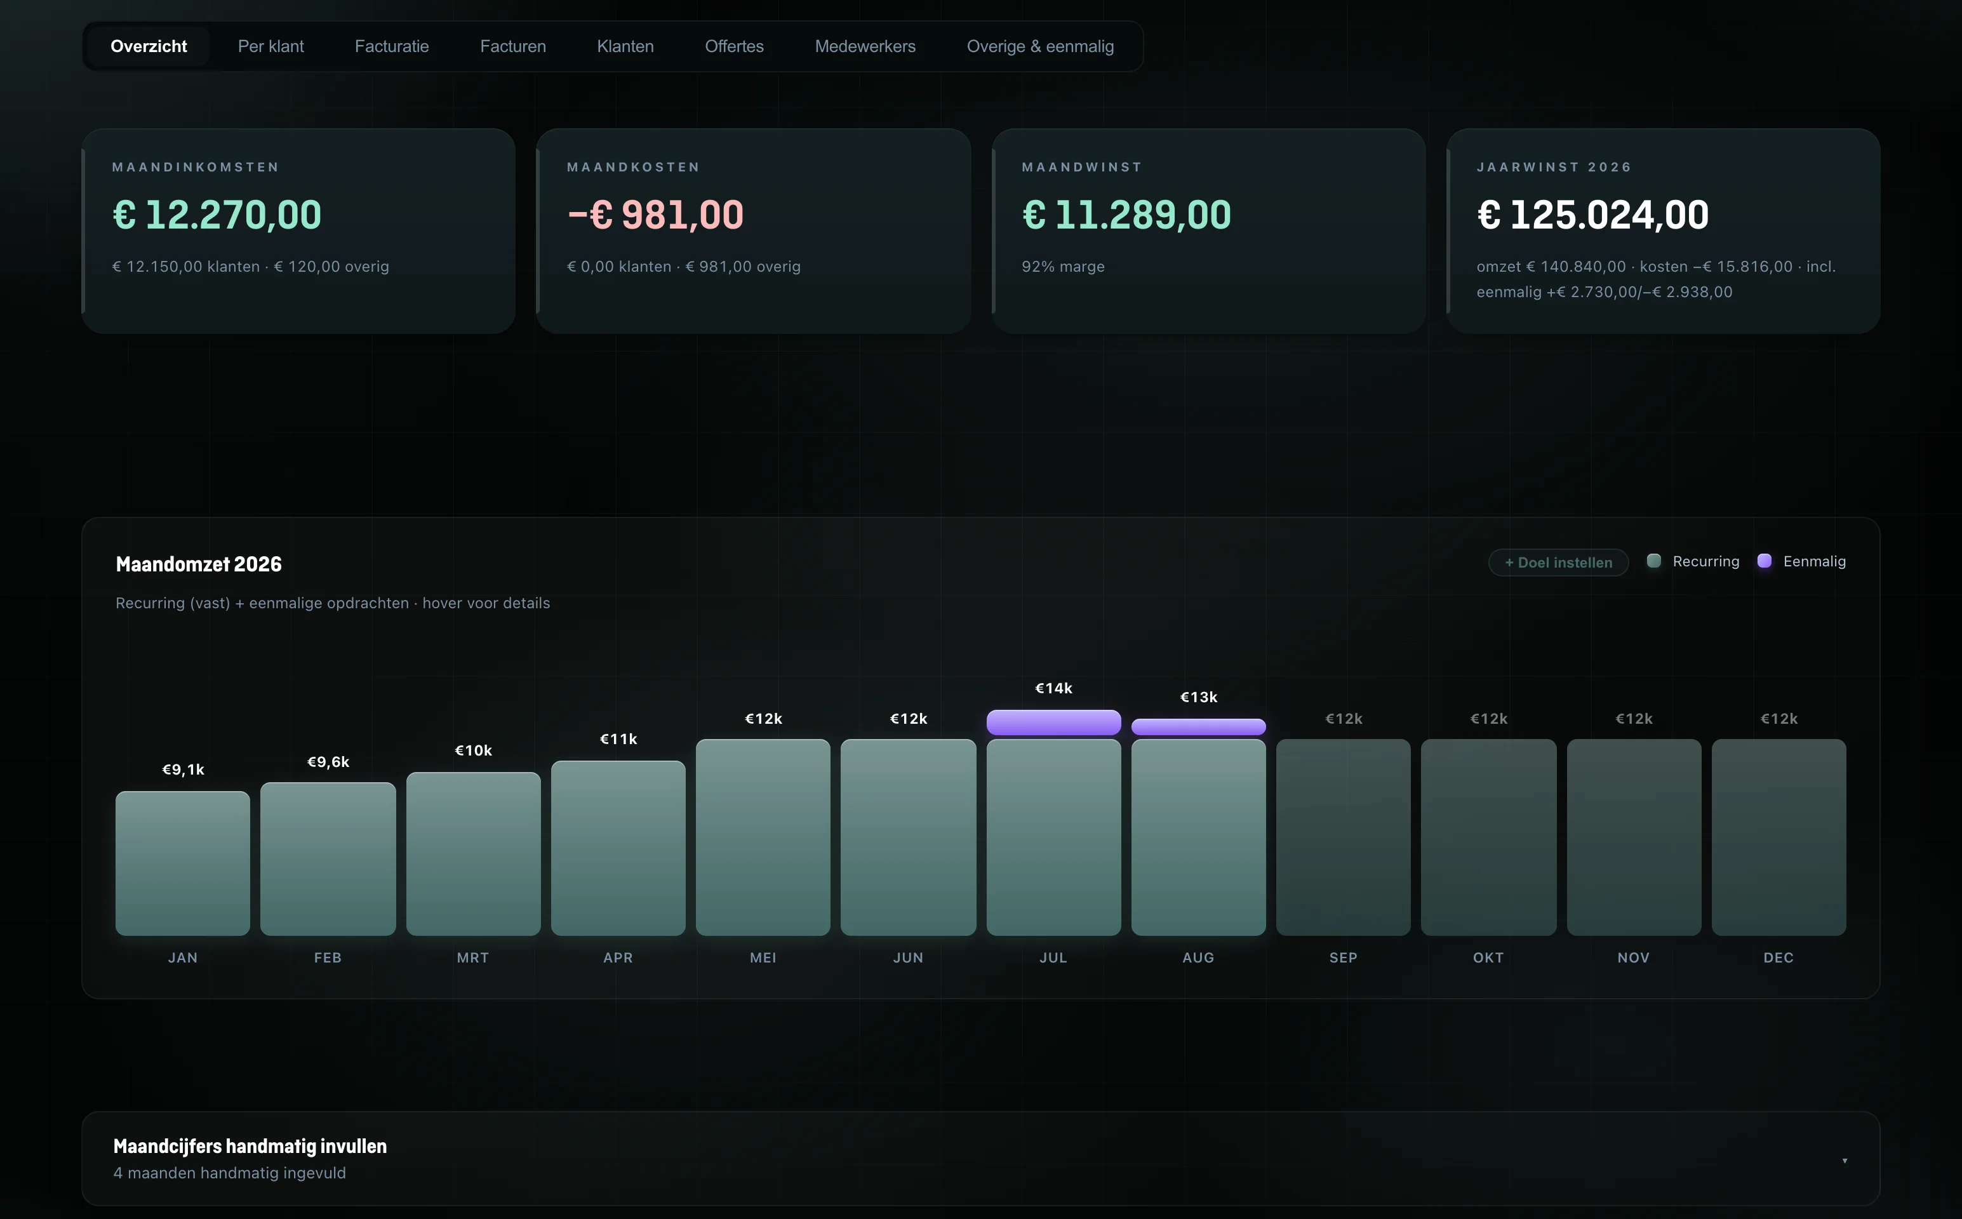The height and width of the screenshot is (1219, 1962).
Task: Click the JAN revenue bar
Action: coord(183,863)
